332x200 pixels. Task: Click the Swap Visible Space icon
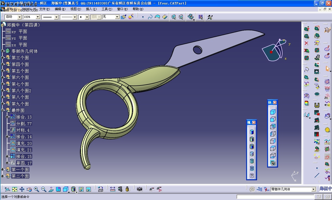159,189
